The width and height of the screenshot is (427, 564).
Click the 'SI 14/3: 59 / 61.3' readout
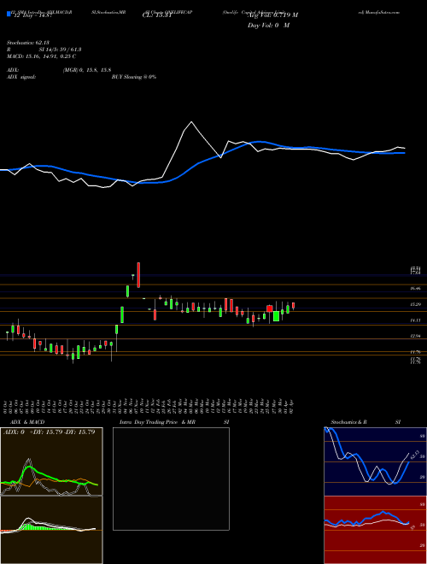(x=61, y=50)
